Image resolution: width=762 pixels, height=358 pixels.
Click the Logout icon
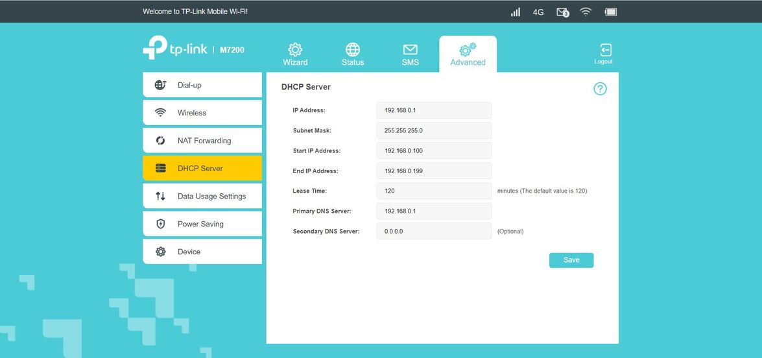604,53
